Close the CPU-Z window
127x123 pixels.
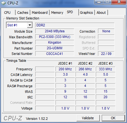[x=119, y=2]
